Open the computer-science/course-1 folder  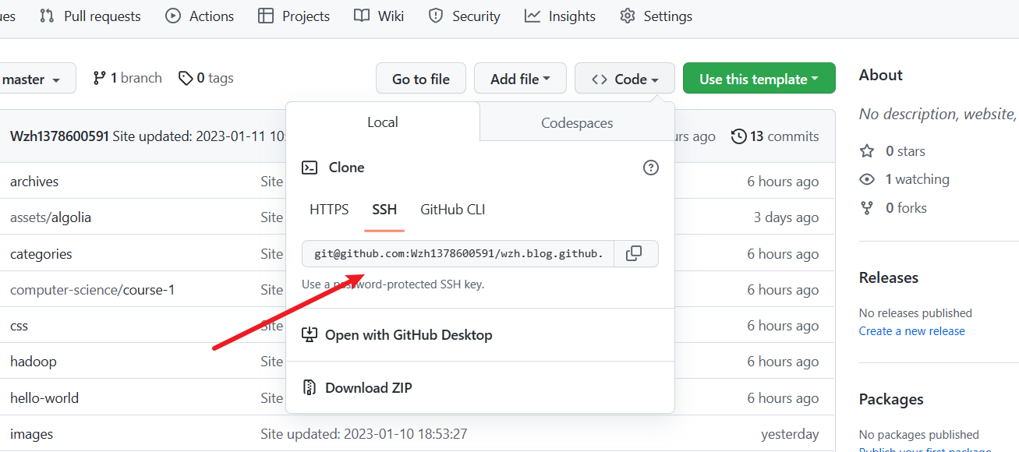[93, 290]
